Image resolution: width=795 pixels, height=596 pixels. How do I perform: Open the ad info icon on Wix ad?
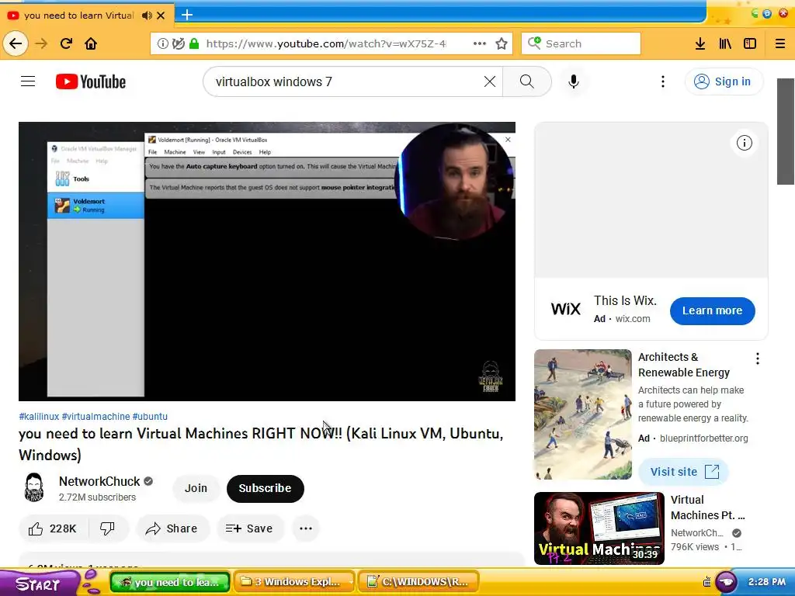pyautogui.click(x=744, y=143)
